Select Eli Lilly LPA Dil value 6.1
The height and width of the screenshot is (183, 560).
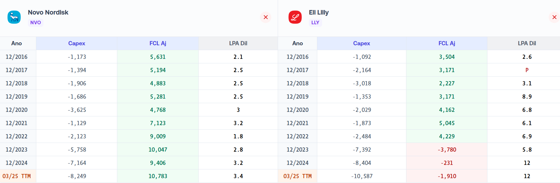coord(527,123)
